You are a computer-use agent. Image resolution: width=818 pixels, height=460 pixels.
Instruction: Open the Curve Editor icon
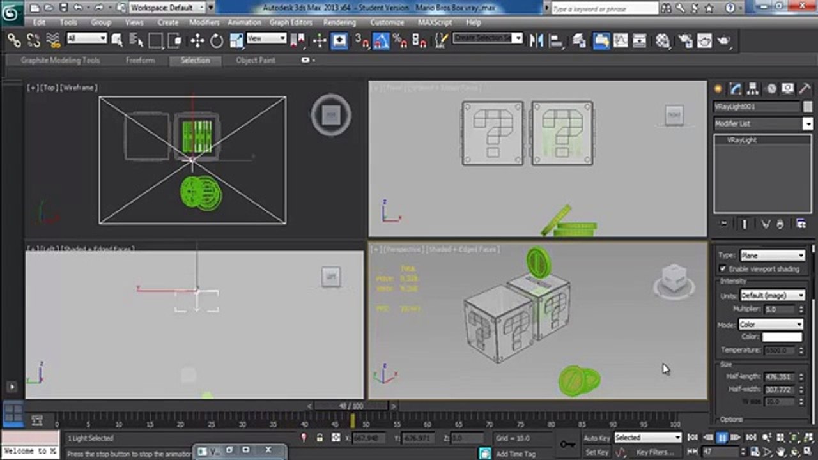[x=621, y=41]
